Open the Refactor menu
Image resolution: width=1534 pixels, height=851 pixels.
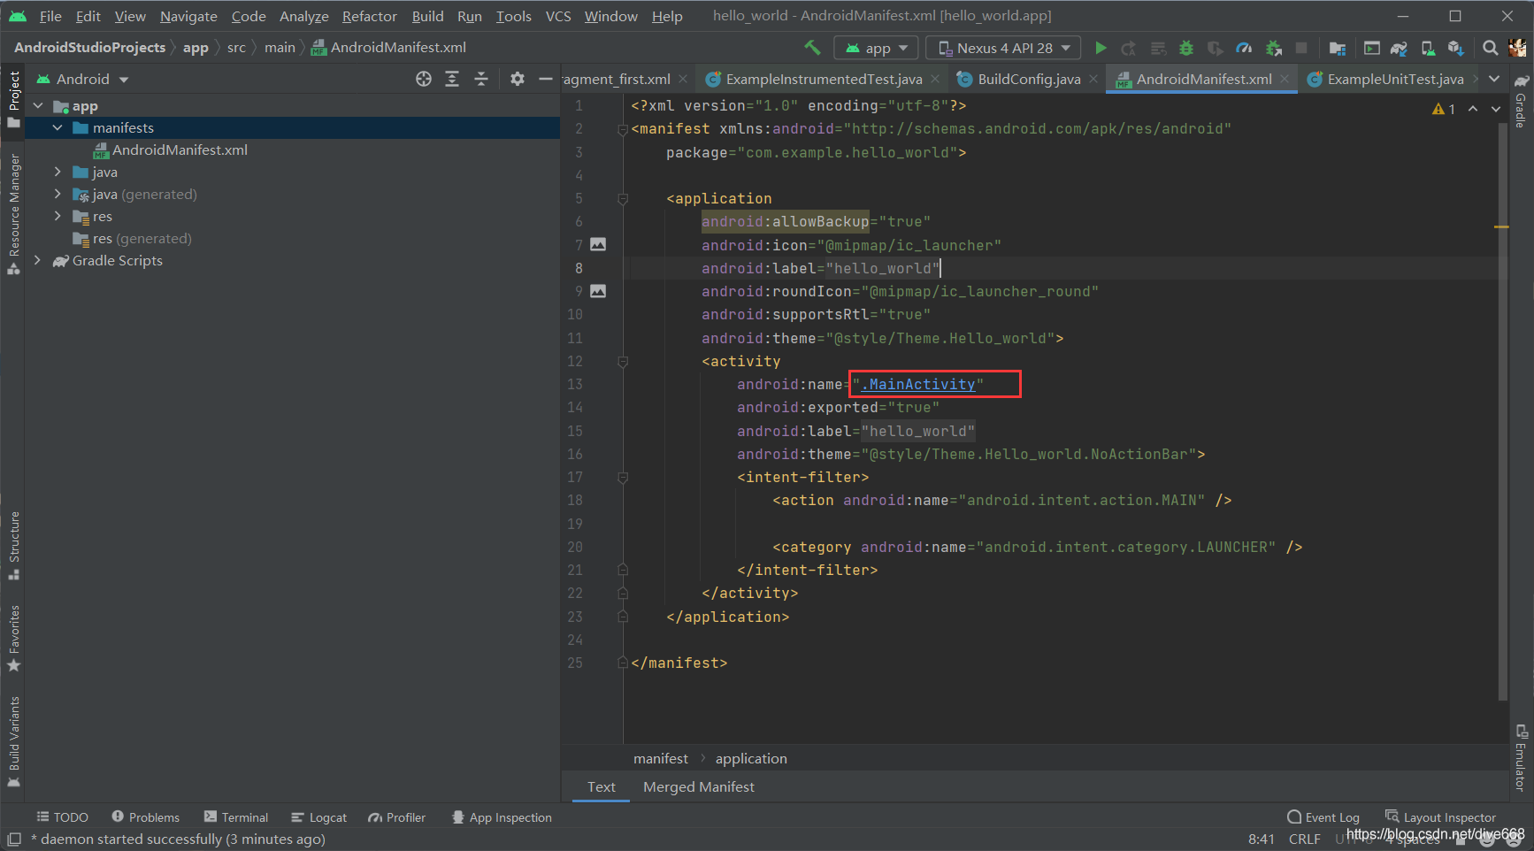[370, 16]
